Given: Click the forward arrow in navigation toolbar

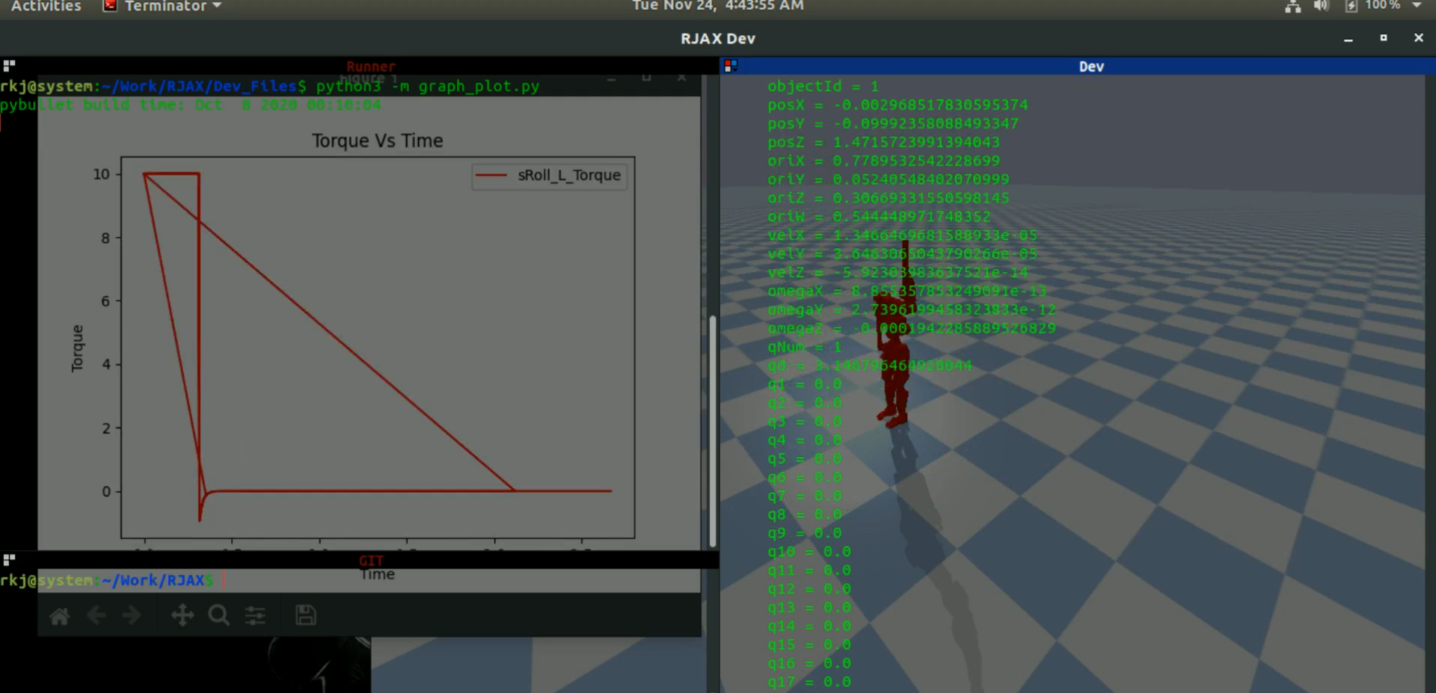Looking at the screenshot, I should (132, 615).
